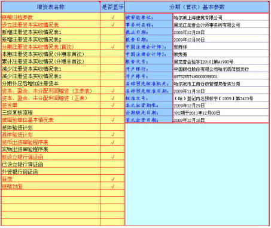
Task: Click empty display cell for 三级复核流程
Action: (x=112, y=112)
